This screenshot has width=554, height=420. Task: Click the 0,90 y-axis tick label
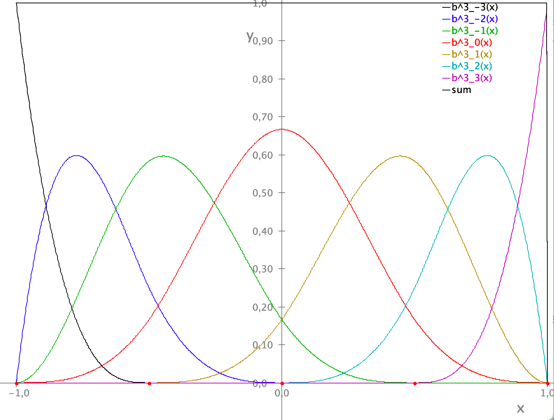coord(263,41)
